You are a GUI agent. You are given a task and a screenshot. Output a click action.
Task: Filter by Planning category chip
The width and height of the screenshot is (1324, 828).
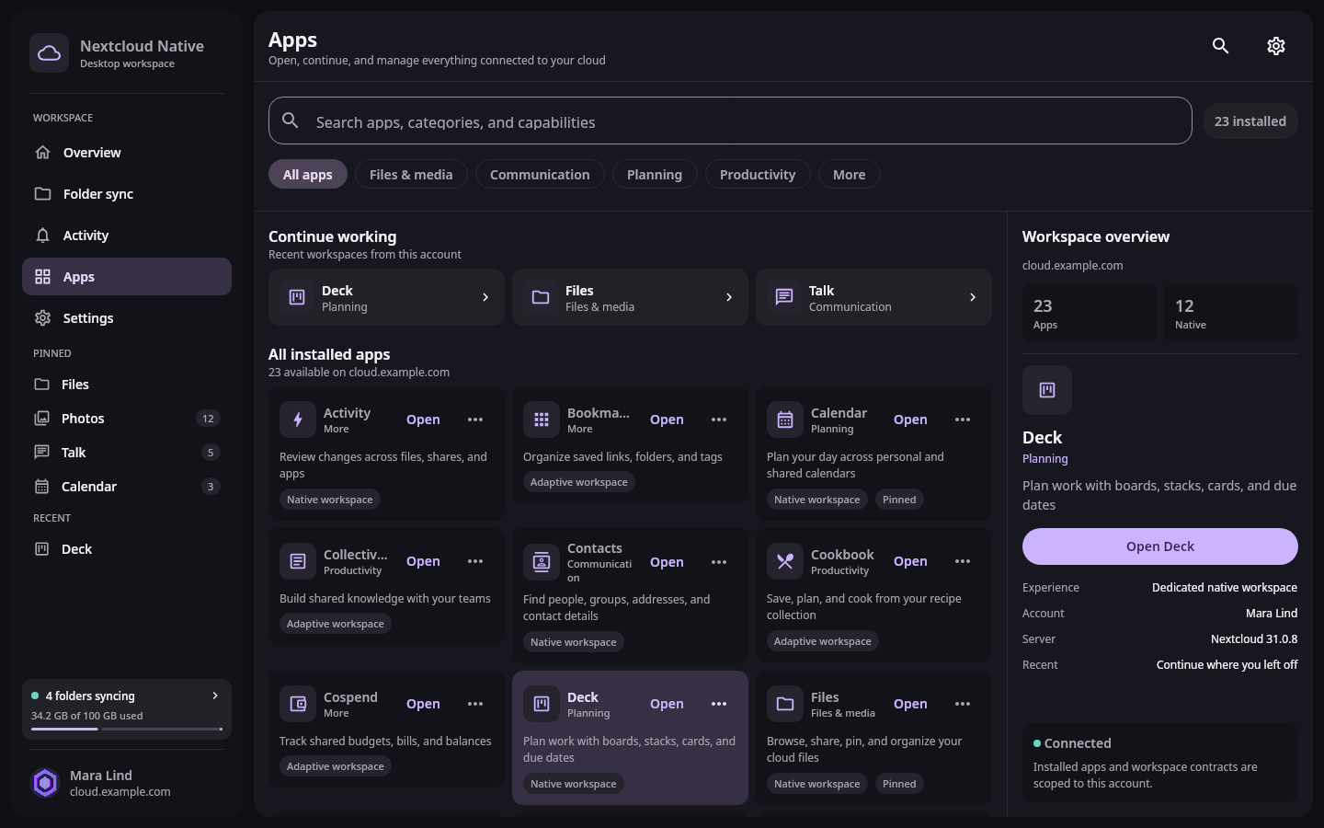655,175
